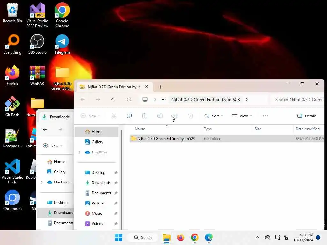Open File Explorer from the taskbar
The height and width of the screenshot is (245, 327).
(166, 237)
